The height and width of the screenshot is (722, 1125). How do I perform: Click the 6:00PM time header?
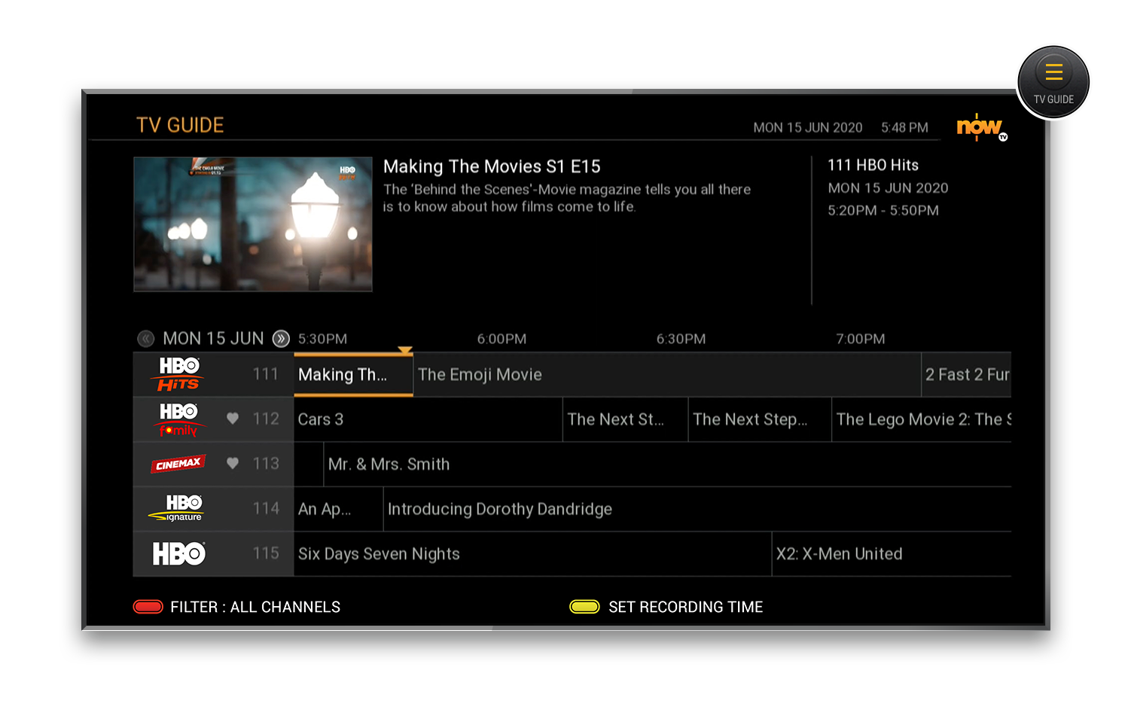tap(502, 339)
